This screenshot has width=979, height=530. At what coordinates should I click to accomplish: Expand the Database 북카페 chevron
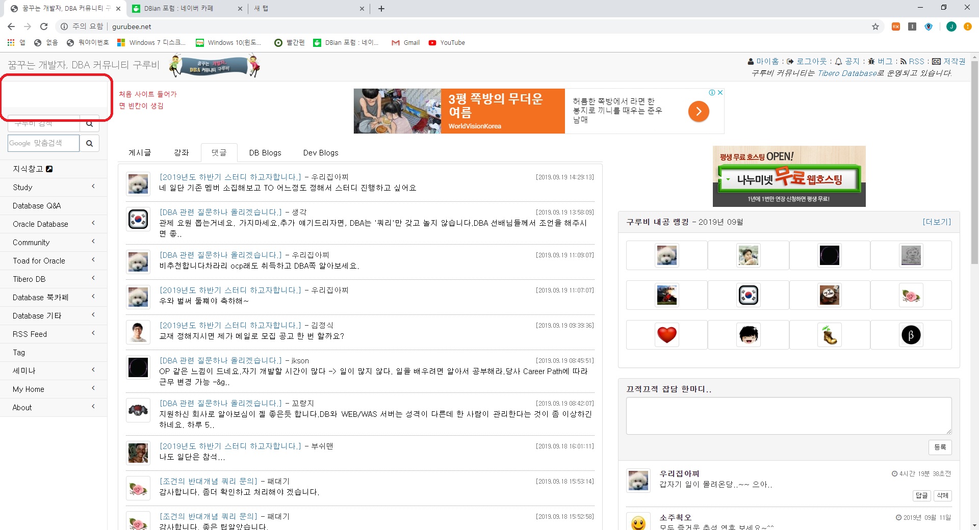coord(93,297)
